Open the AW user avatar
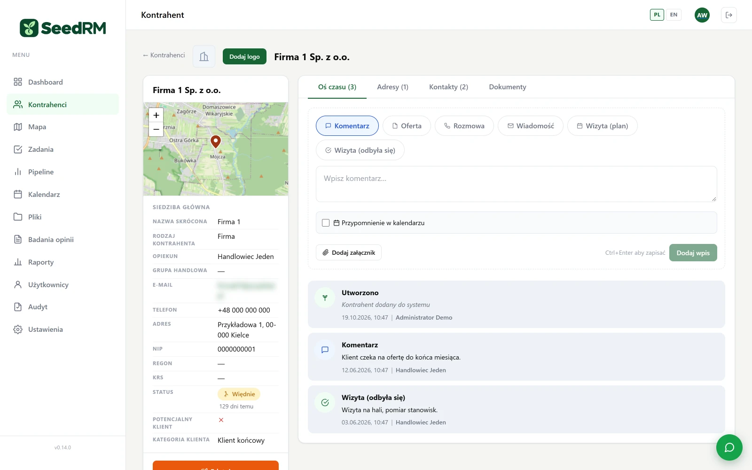Viewport: 752px width, 470px height. pos(702,15)
